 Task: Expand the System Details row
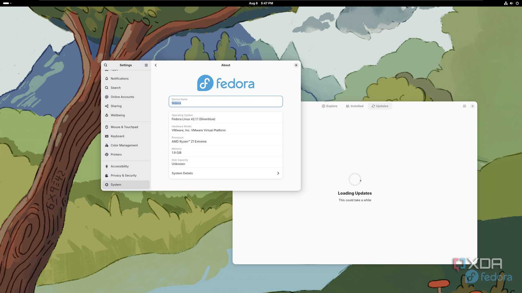(225, 173)
